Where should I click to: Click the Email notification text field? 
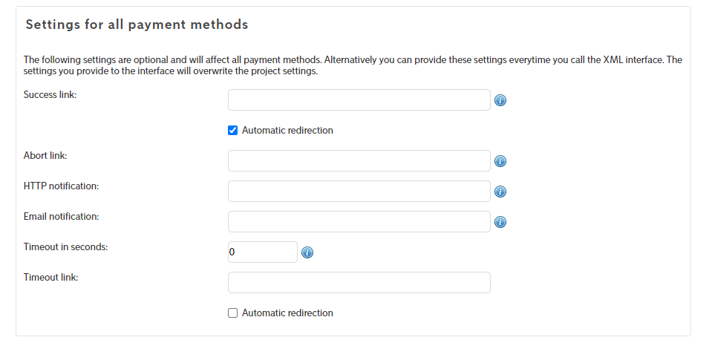[359, 222]
